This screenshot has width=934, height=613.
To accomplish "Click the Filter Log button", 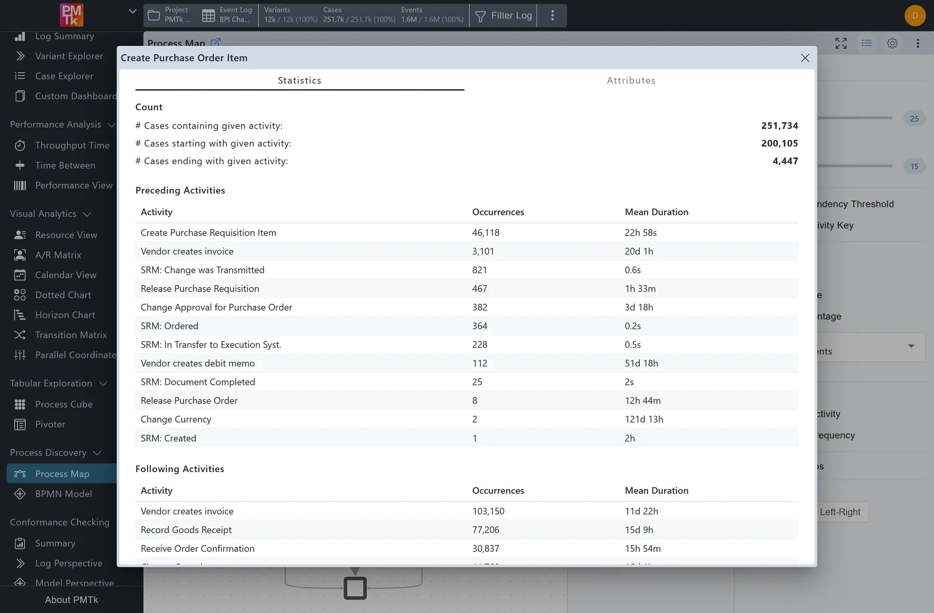I will [x=503, y=15].
